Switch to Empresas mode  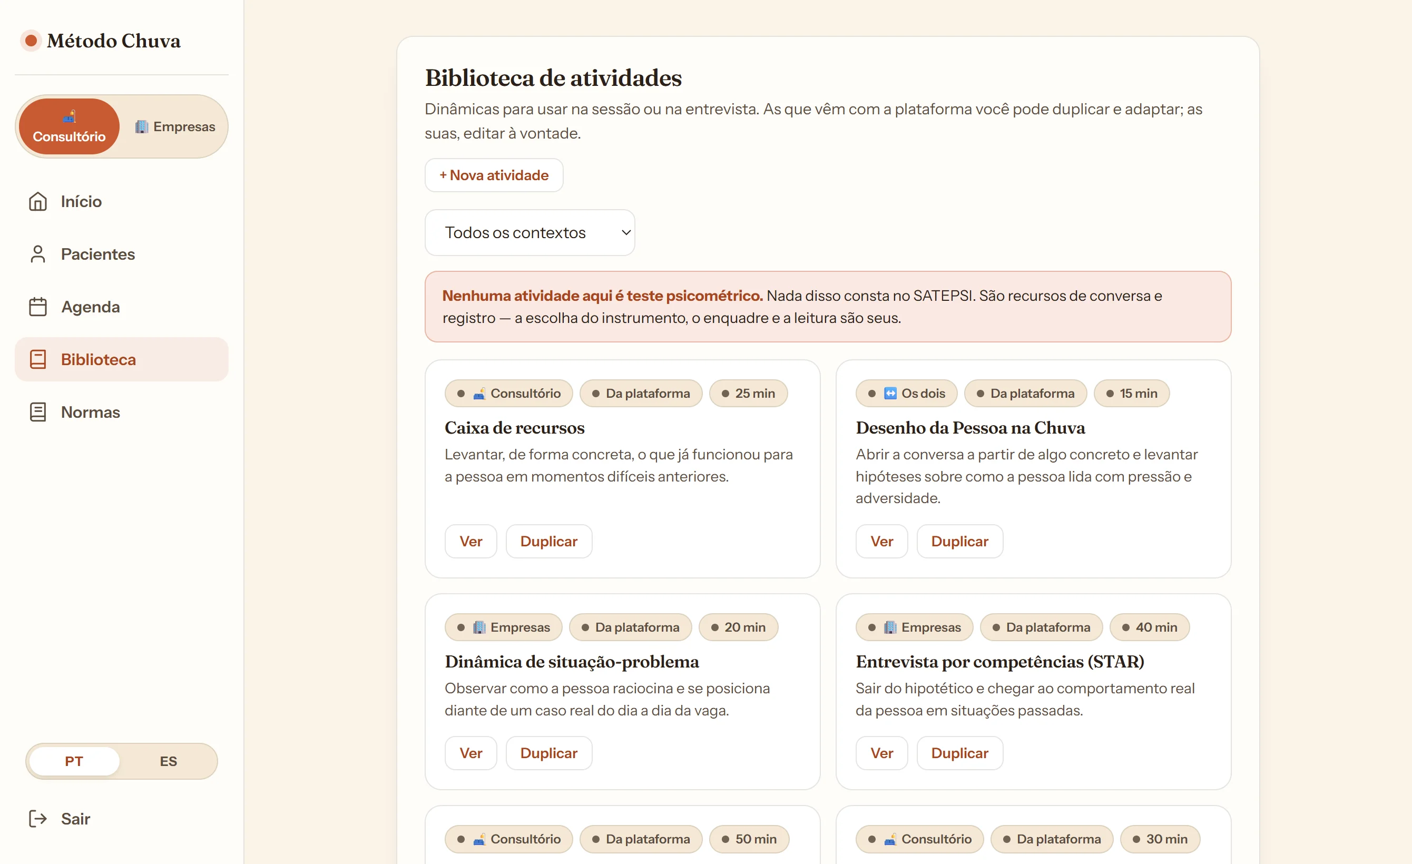[175, 126]
